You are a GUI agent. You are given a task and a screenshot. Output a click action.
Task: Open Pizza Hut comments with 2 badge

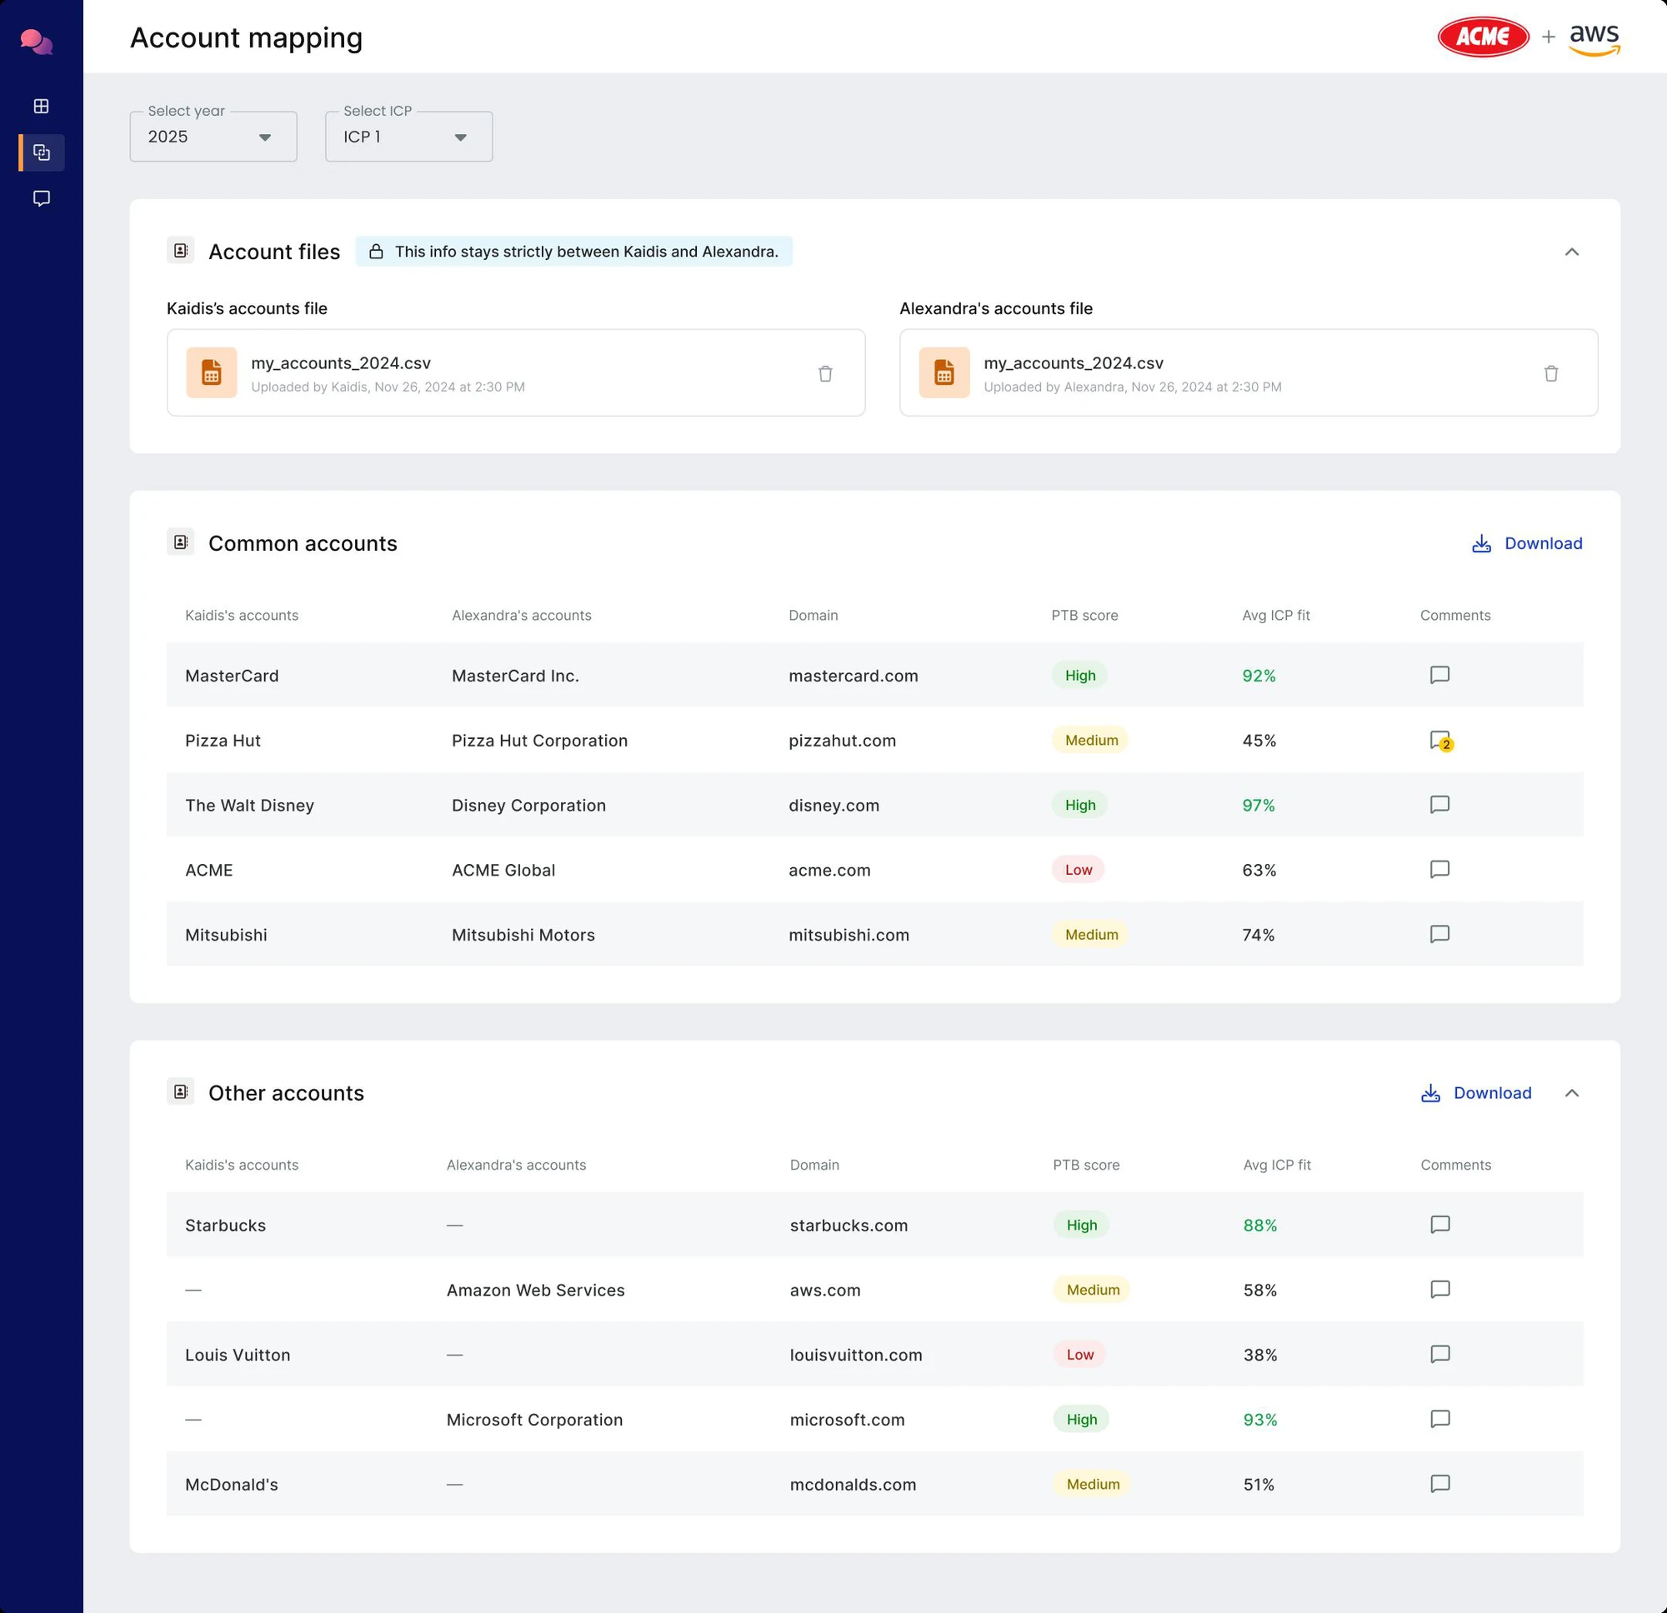pyautogui.click(x=1440, y=741)
